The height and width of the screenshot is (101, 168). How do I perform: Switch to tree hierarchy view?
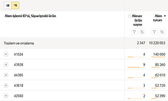coord(15,5)
